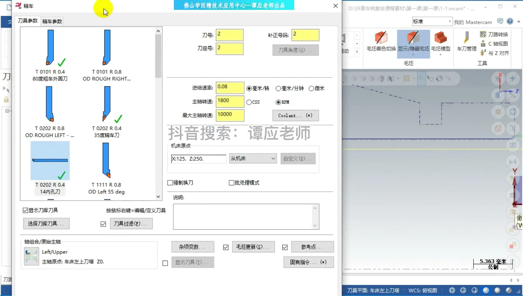Click the feedback bubble icon near help
Screen dimensions: 523x296
[x=500, y=21]
